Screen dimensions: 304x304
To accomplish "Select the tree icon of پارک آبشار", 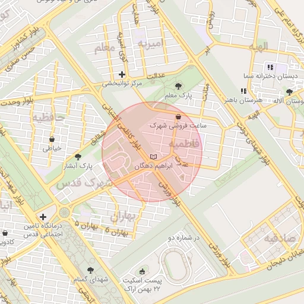I will click(78, 157).
